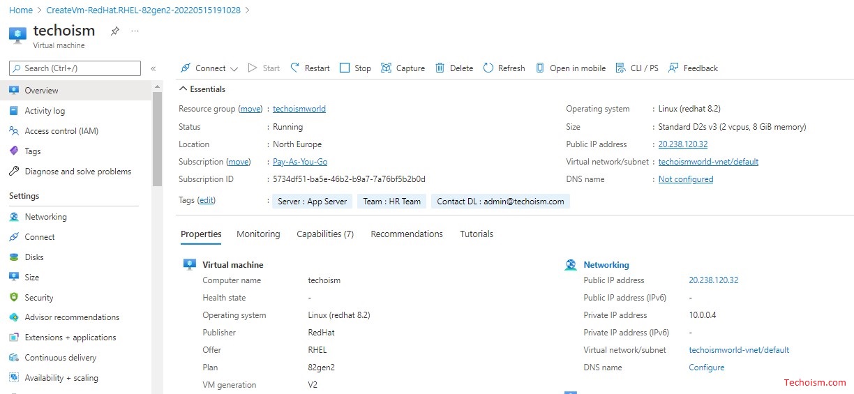Go to Home breadcrumb
Viewport: 854px width, 394px height.
coord(21,10)
